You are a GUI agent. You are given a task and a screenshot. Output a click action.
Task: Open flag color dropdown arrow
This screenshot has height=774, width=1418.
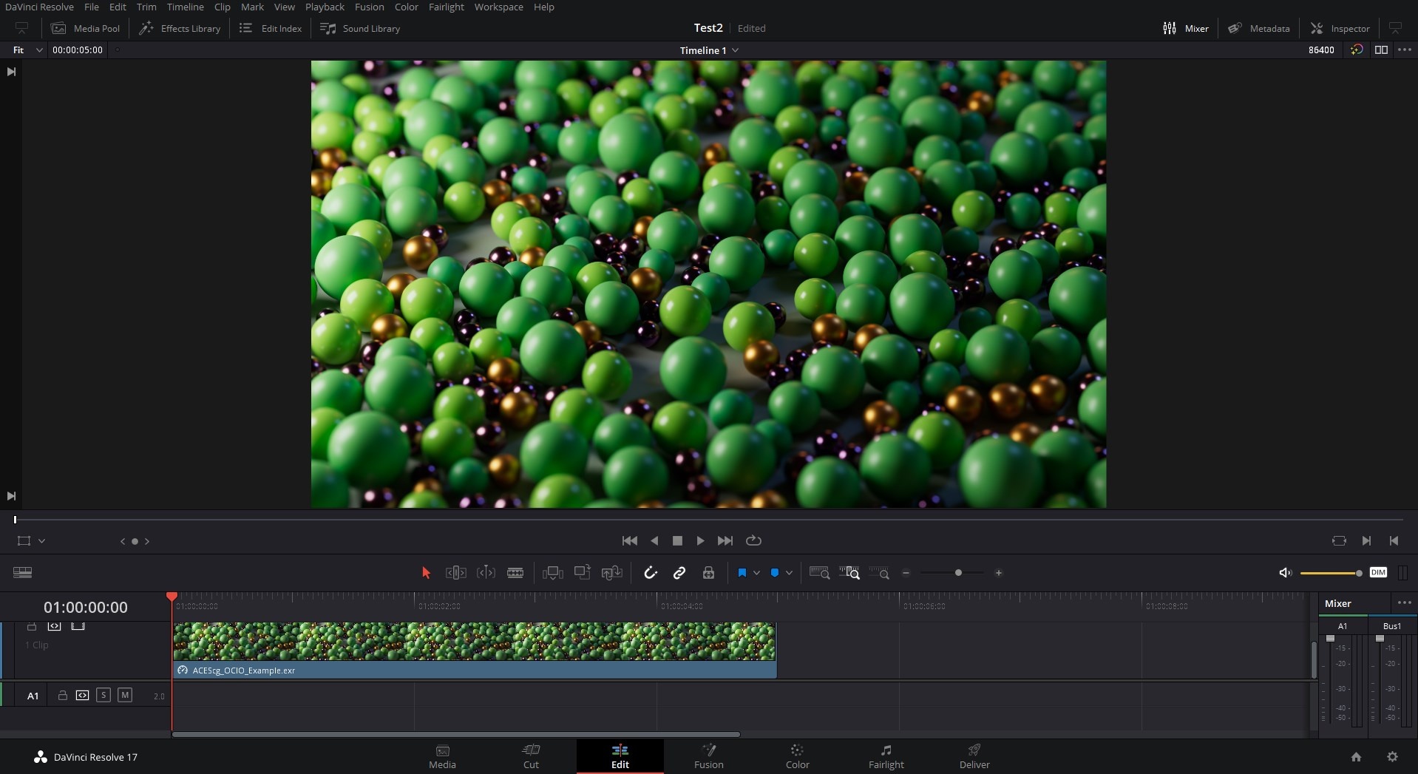pos(756,573)
